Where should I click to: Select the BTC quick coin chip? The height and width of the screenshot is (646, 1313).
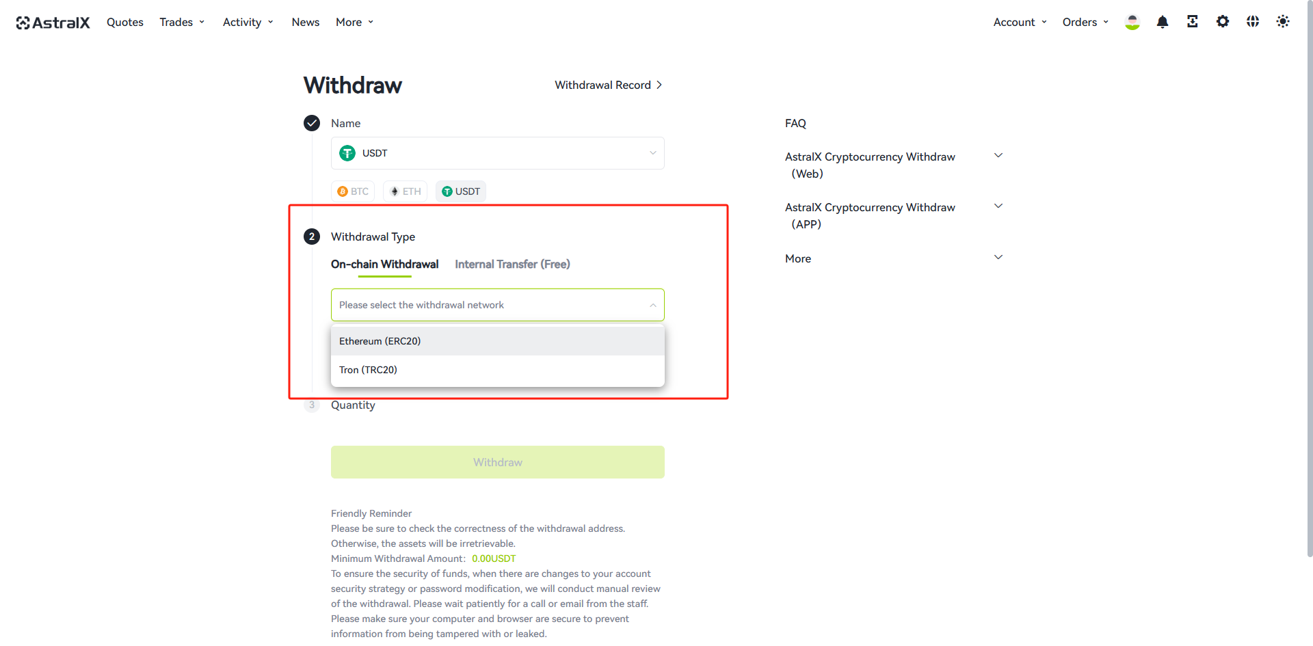[x=353, y=191]
